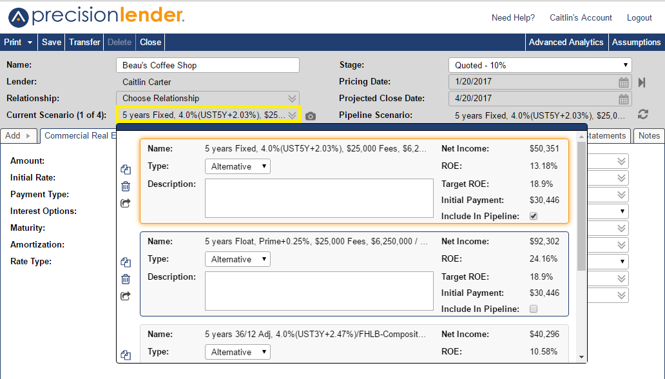665x379 pixels.
Task: Click the 5 years Fixed scenario name
Action: pos(316,149)
